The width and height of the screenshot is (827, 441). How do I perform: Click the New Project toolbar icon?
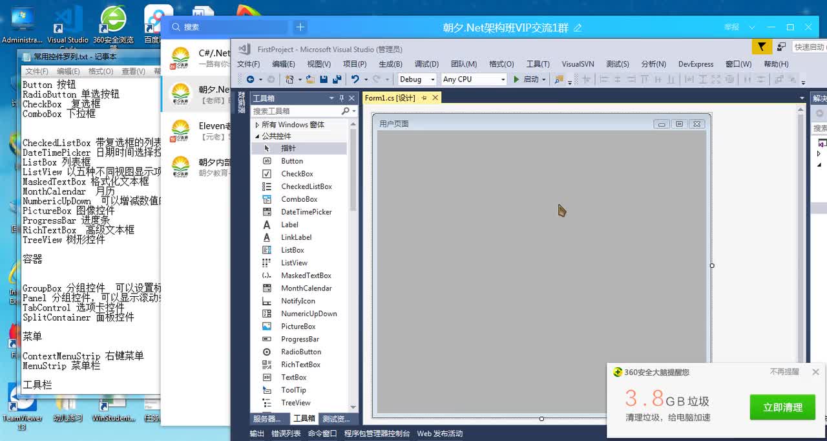[289, 80]
